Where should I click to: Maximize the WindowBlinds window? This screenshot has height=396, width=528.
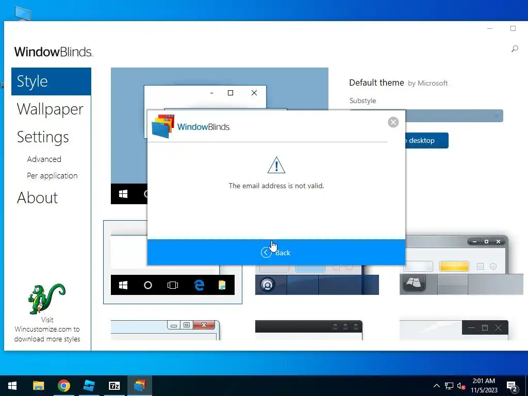(513, 28)
